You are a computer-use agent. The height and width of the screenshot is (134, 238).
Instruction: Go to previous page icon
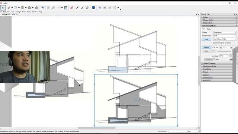click(x=104, y=8)
